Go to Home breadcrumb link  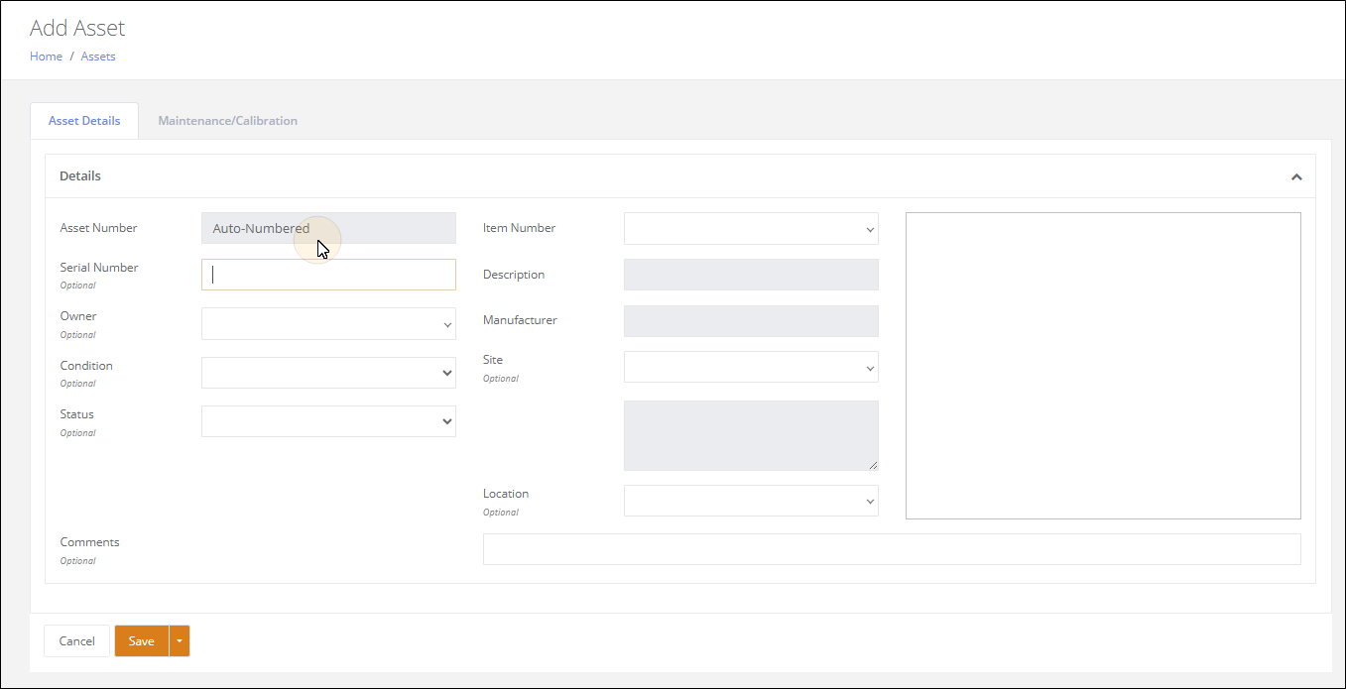pos(46,57)
